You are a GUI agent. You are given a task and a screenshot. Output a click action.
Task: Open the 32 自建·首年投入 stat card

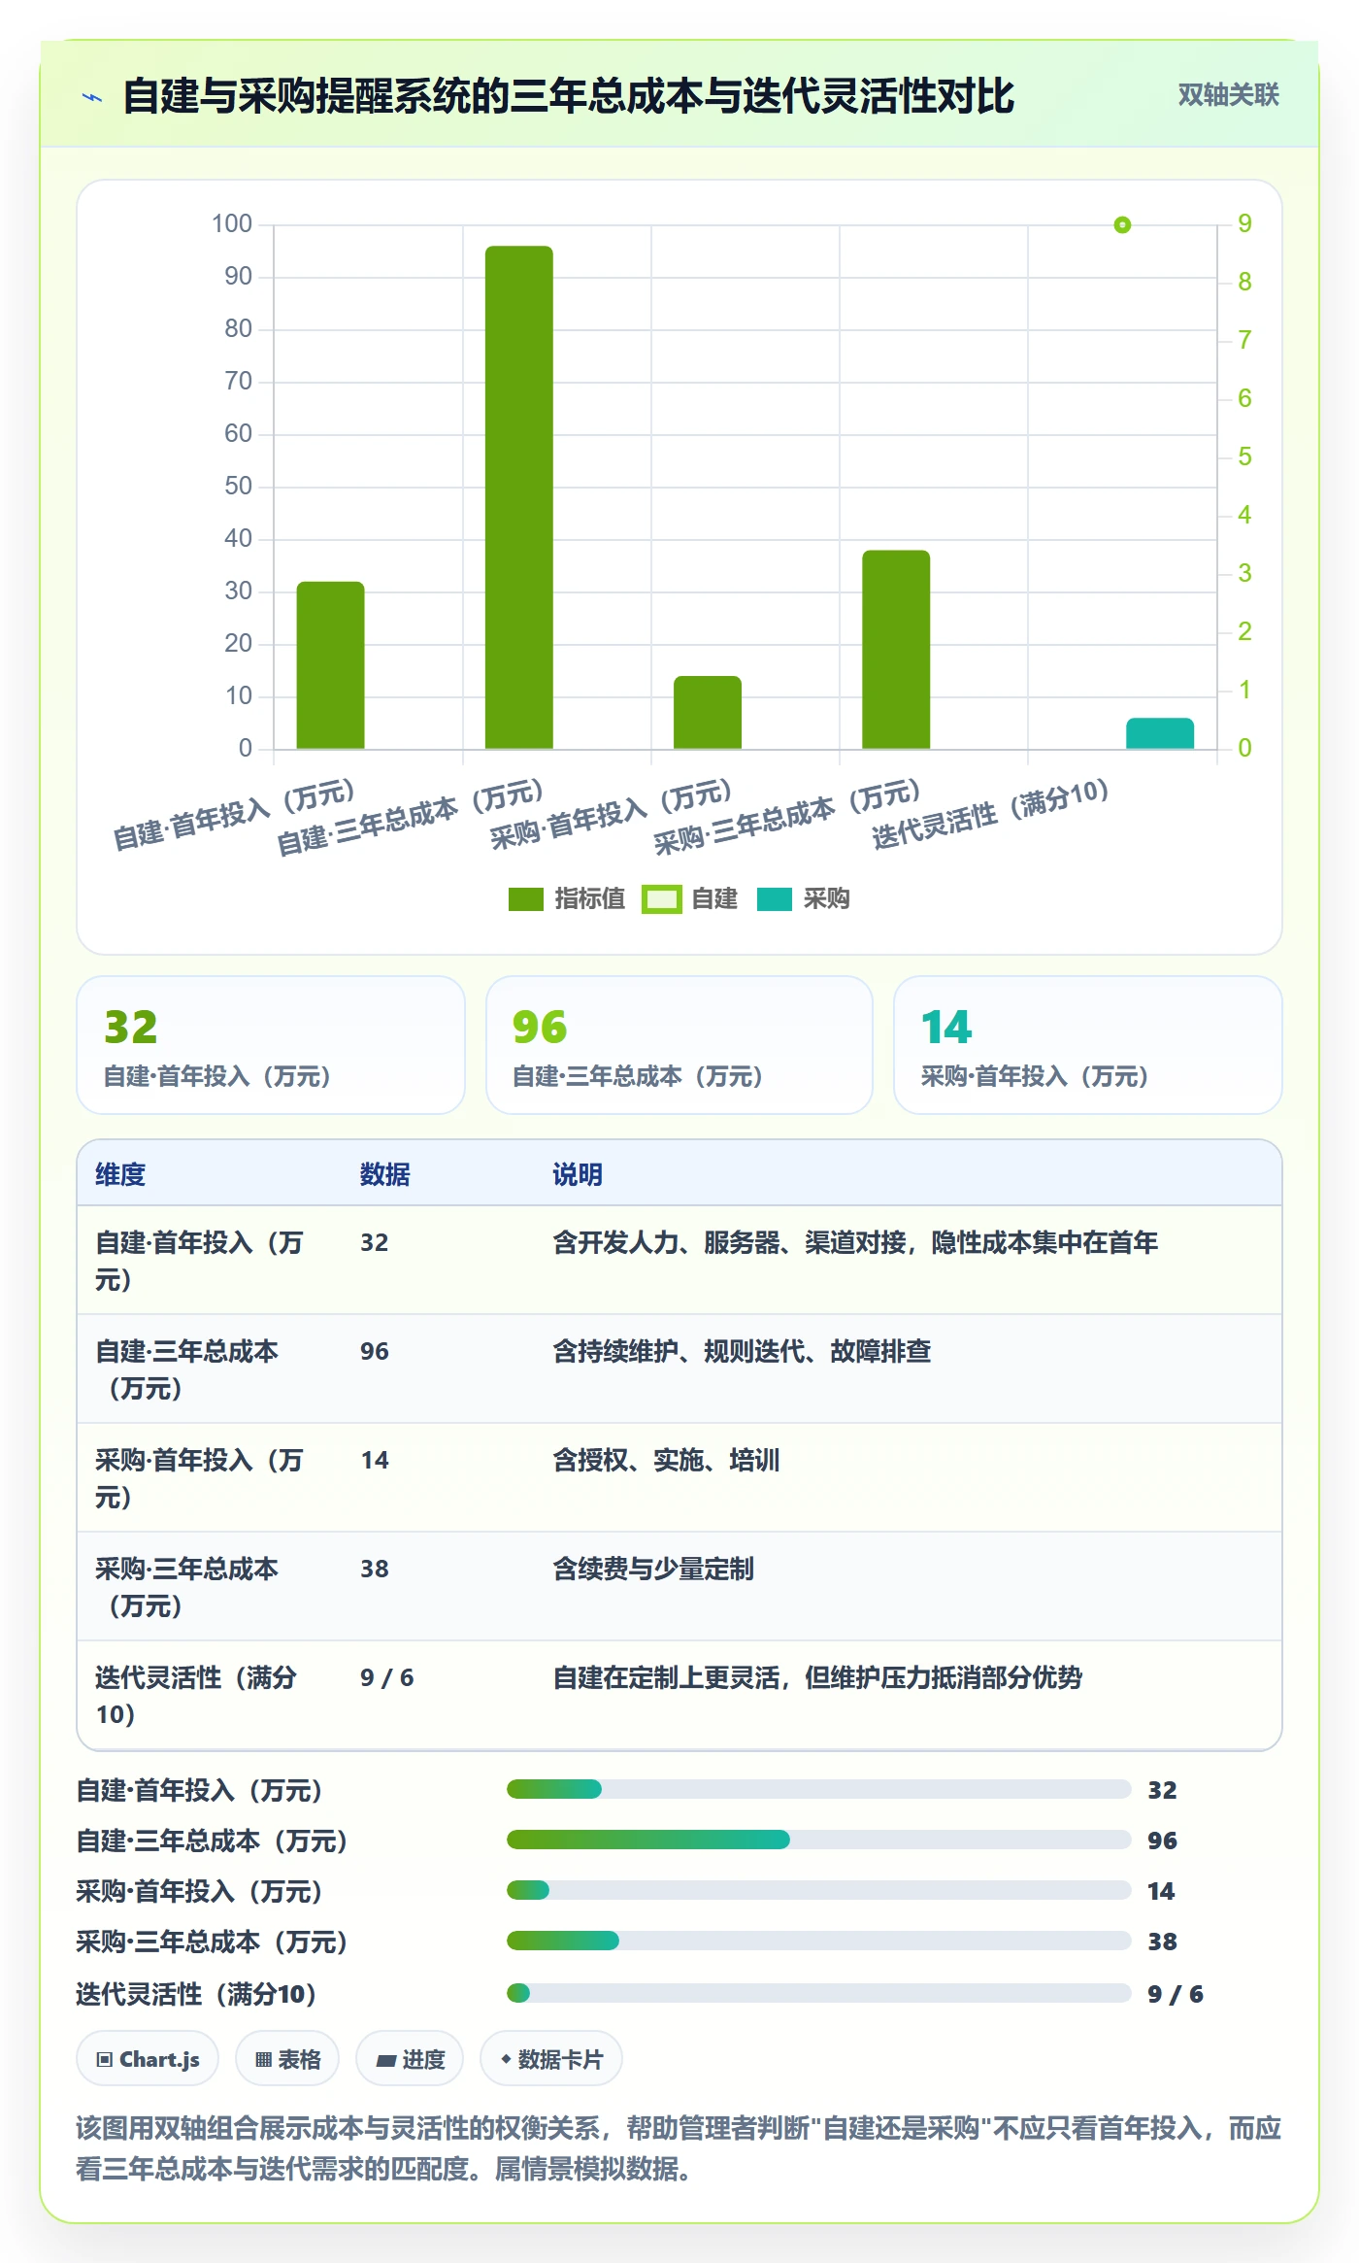[x=271, y=1045]
